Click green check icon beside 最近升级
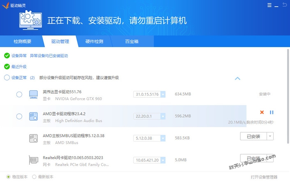Viewport: 290px width, 182px height. [7, 67]
